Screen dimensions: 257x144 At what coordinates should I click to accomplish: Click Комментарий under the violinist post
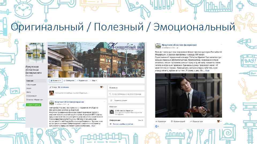[178, 122]
